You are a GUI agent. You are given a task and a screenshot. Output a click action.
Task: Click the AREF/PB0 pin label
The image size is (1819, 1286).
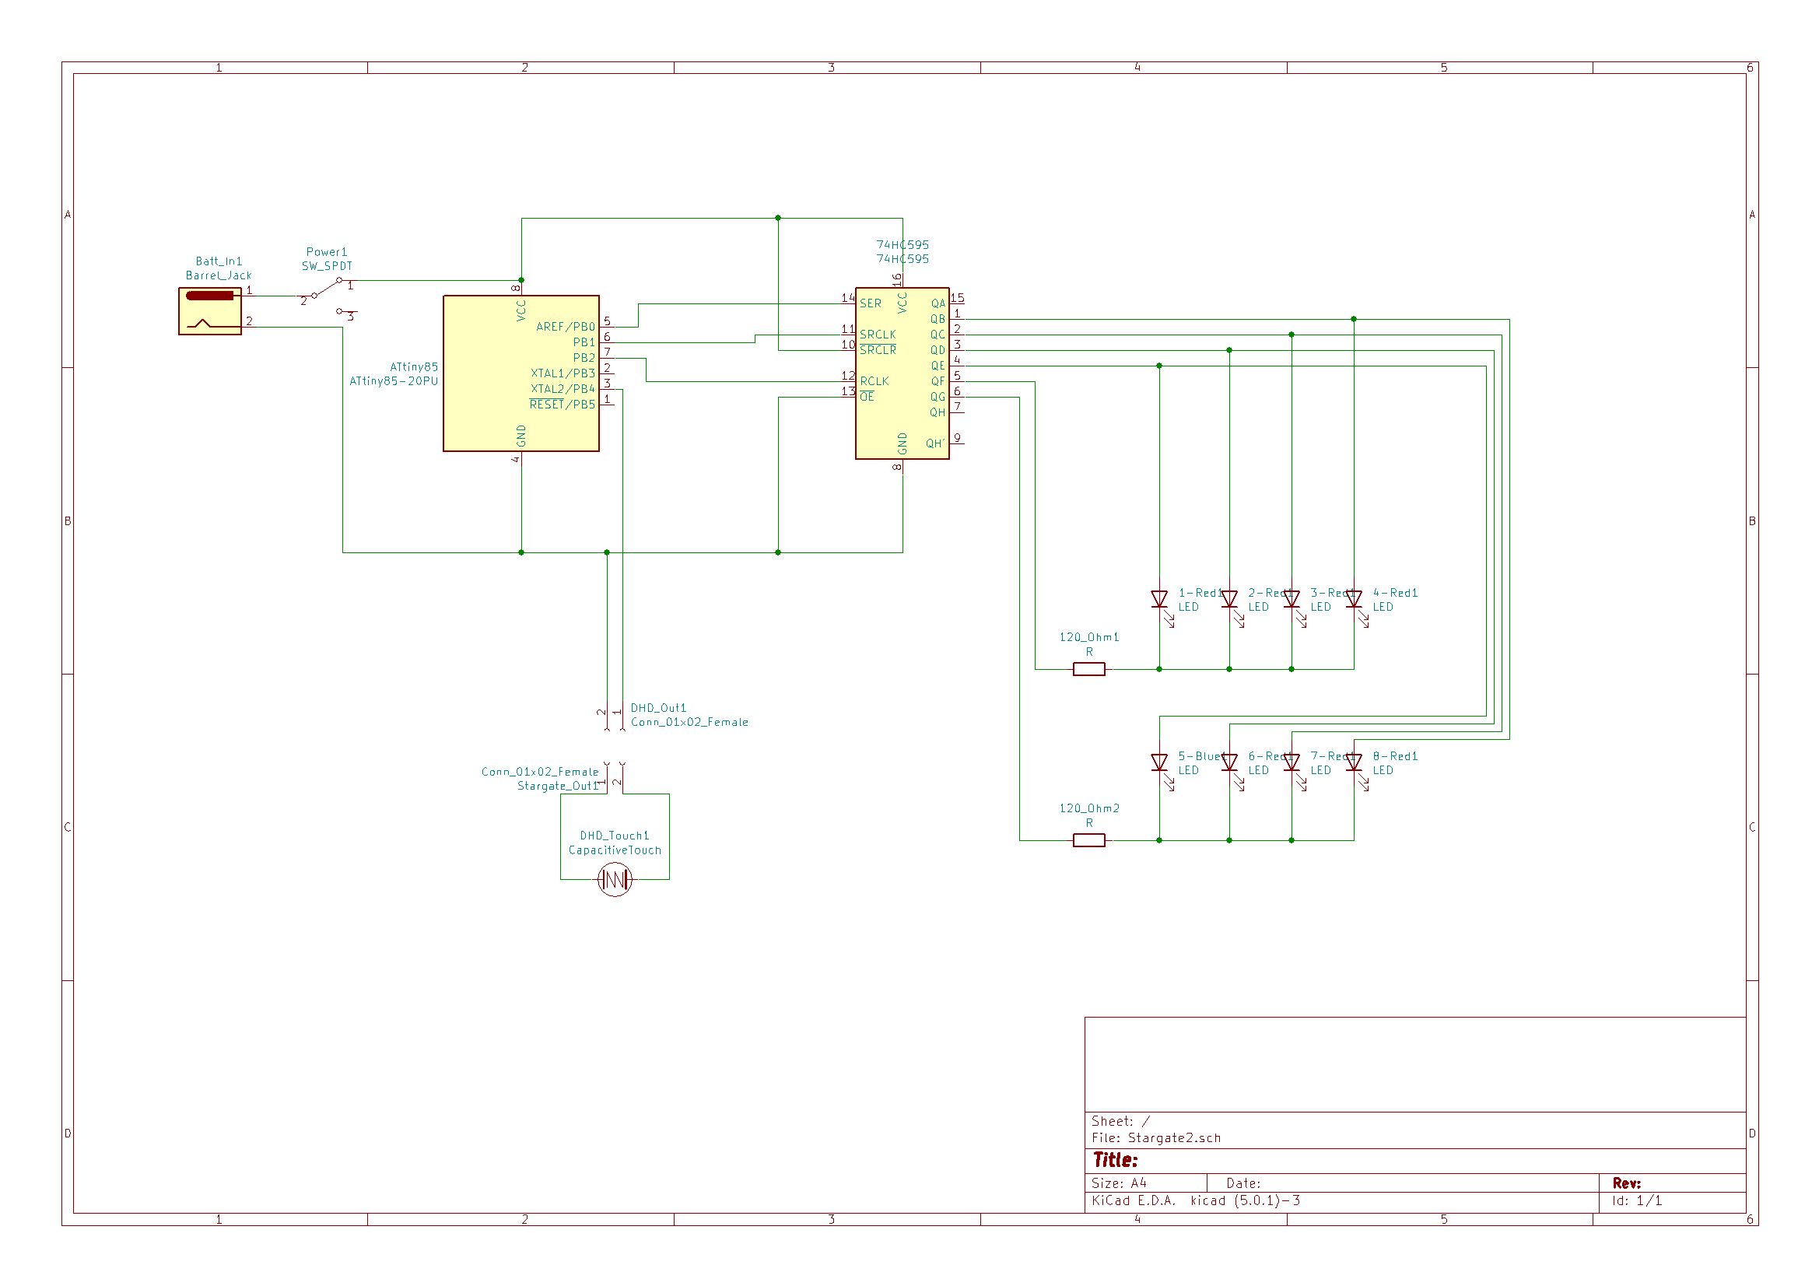[x=566, y=327]
